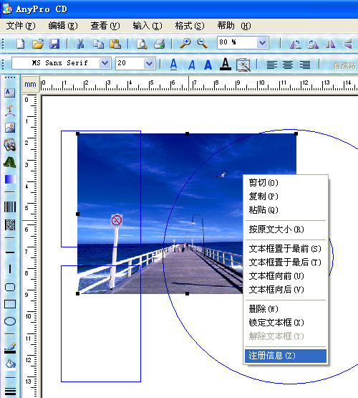Save using the floppy disk icon
The width and height of the screenshot is (358, 398).
point(54,44)
